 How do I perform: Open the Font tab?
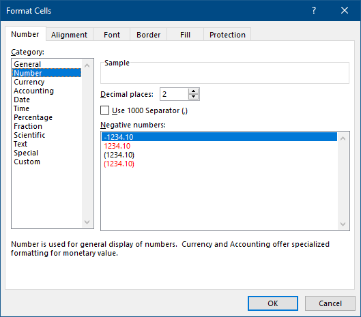[x=112, y=35]
